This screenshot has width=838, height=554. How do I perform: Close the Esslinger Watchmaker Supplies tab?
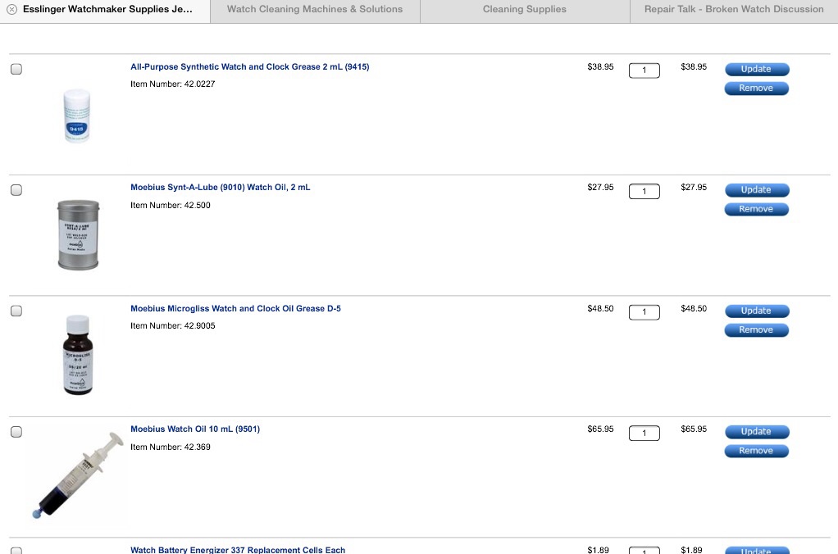coord(11,9)
